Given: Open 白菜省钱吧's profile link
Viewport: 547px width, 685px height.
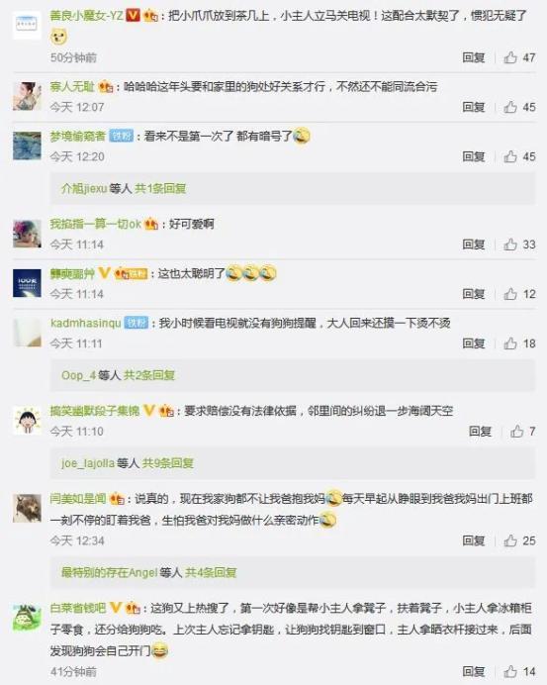Looking at the screenshot, I should tap(78, 608).
